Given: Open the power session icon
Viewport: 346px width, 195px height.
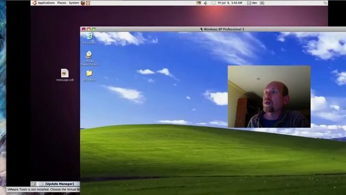Looking at the screenshot, I should 262,3.
